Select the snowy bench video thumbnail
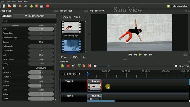 (x=71, y=45)
